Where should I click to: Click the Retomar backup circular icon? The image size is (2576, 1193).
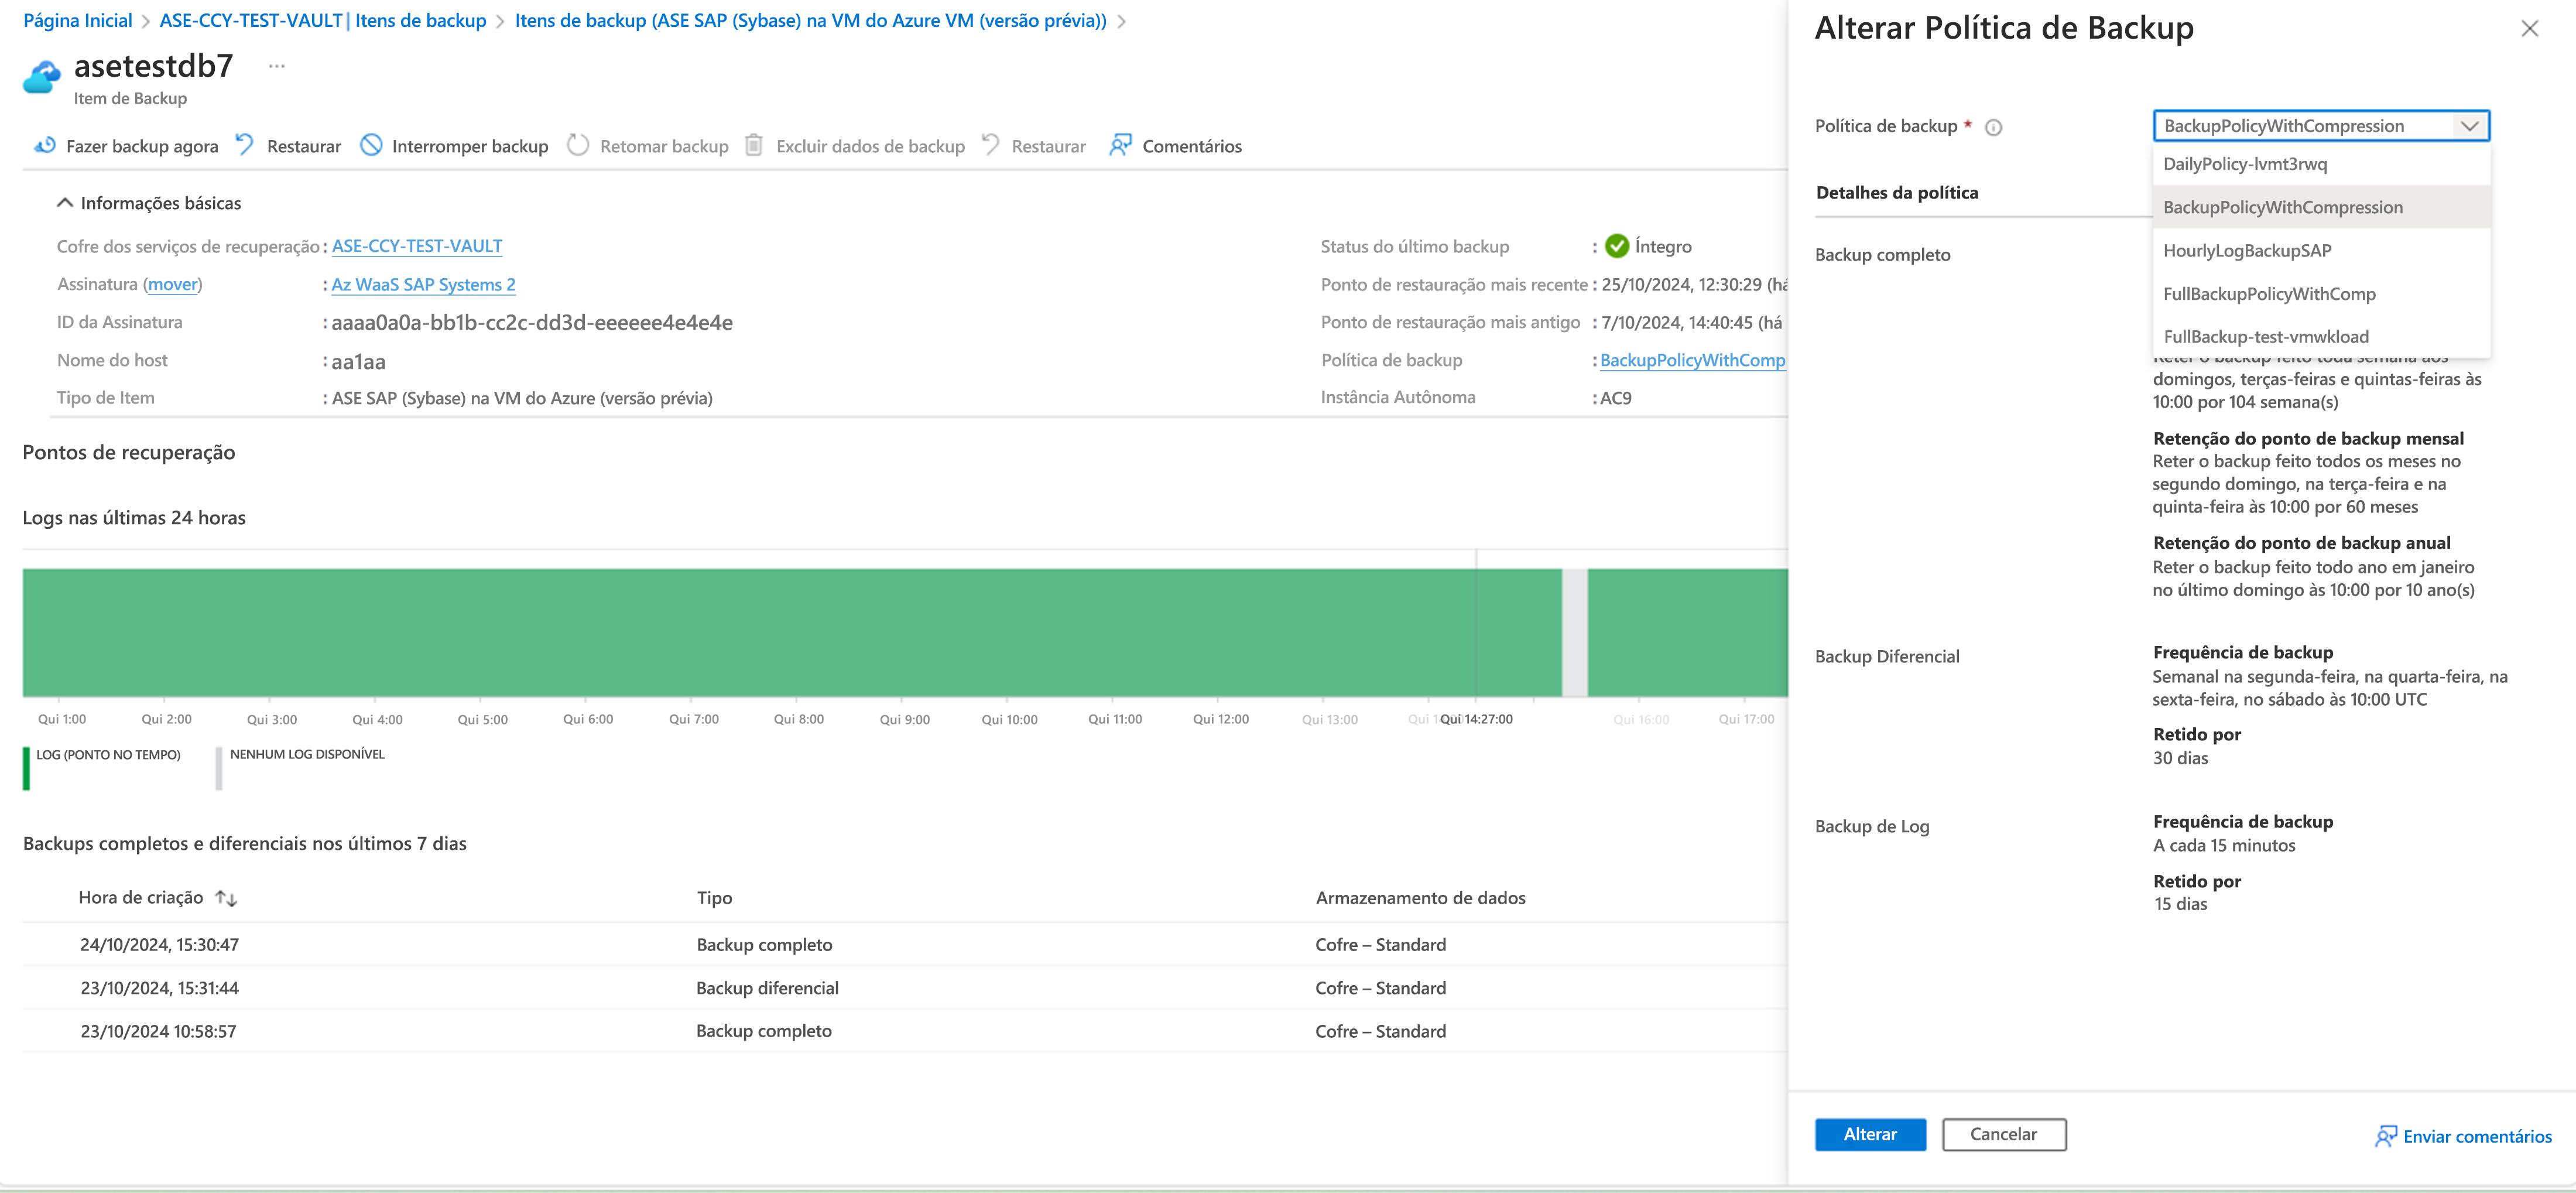click(578, 145)
